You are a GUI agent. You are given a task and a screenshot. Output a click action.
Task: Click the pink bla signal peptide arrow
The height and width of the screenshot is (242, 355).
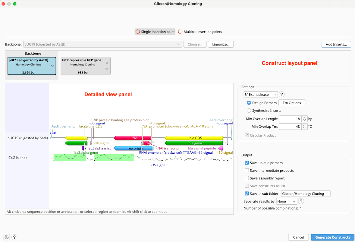(221, 148)
